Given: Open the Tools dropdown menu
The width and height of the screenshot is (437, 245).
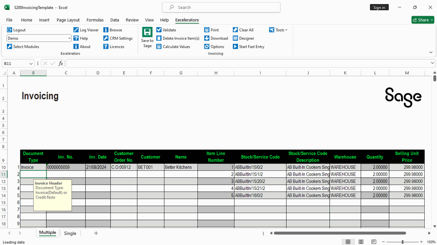Looking at the screenshot, I should (278, 30).
